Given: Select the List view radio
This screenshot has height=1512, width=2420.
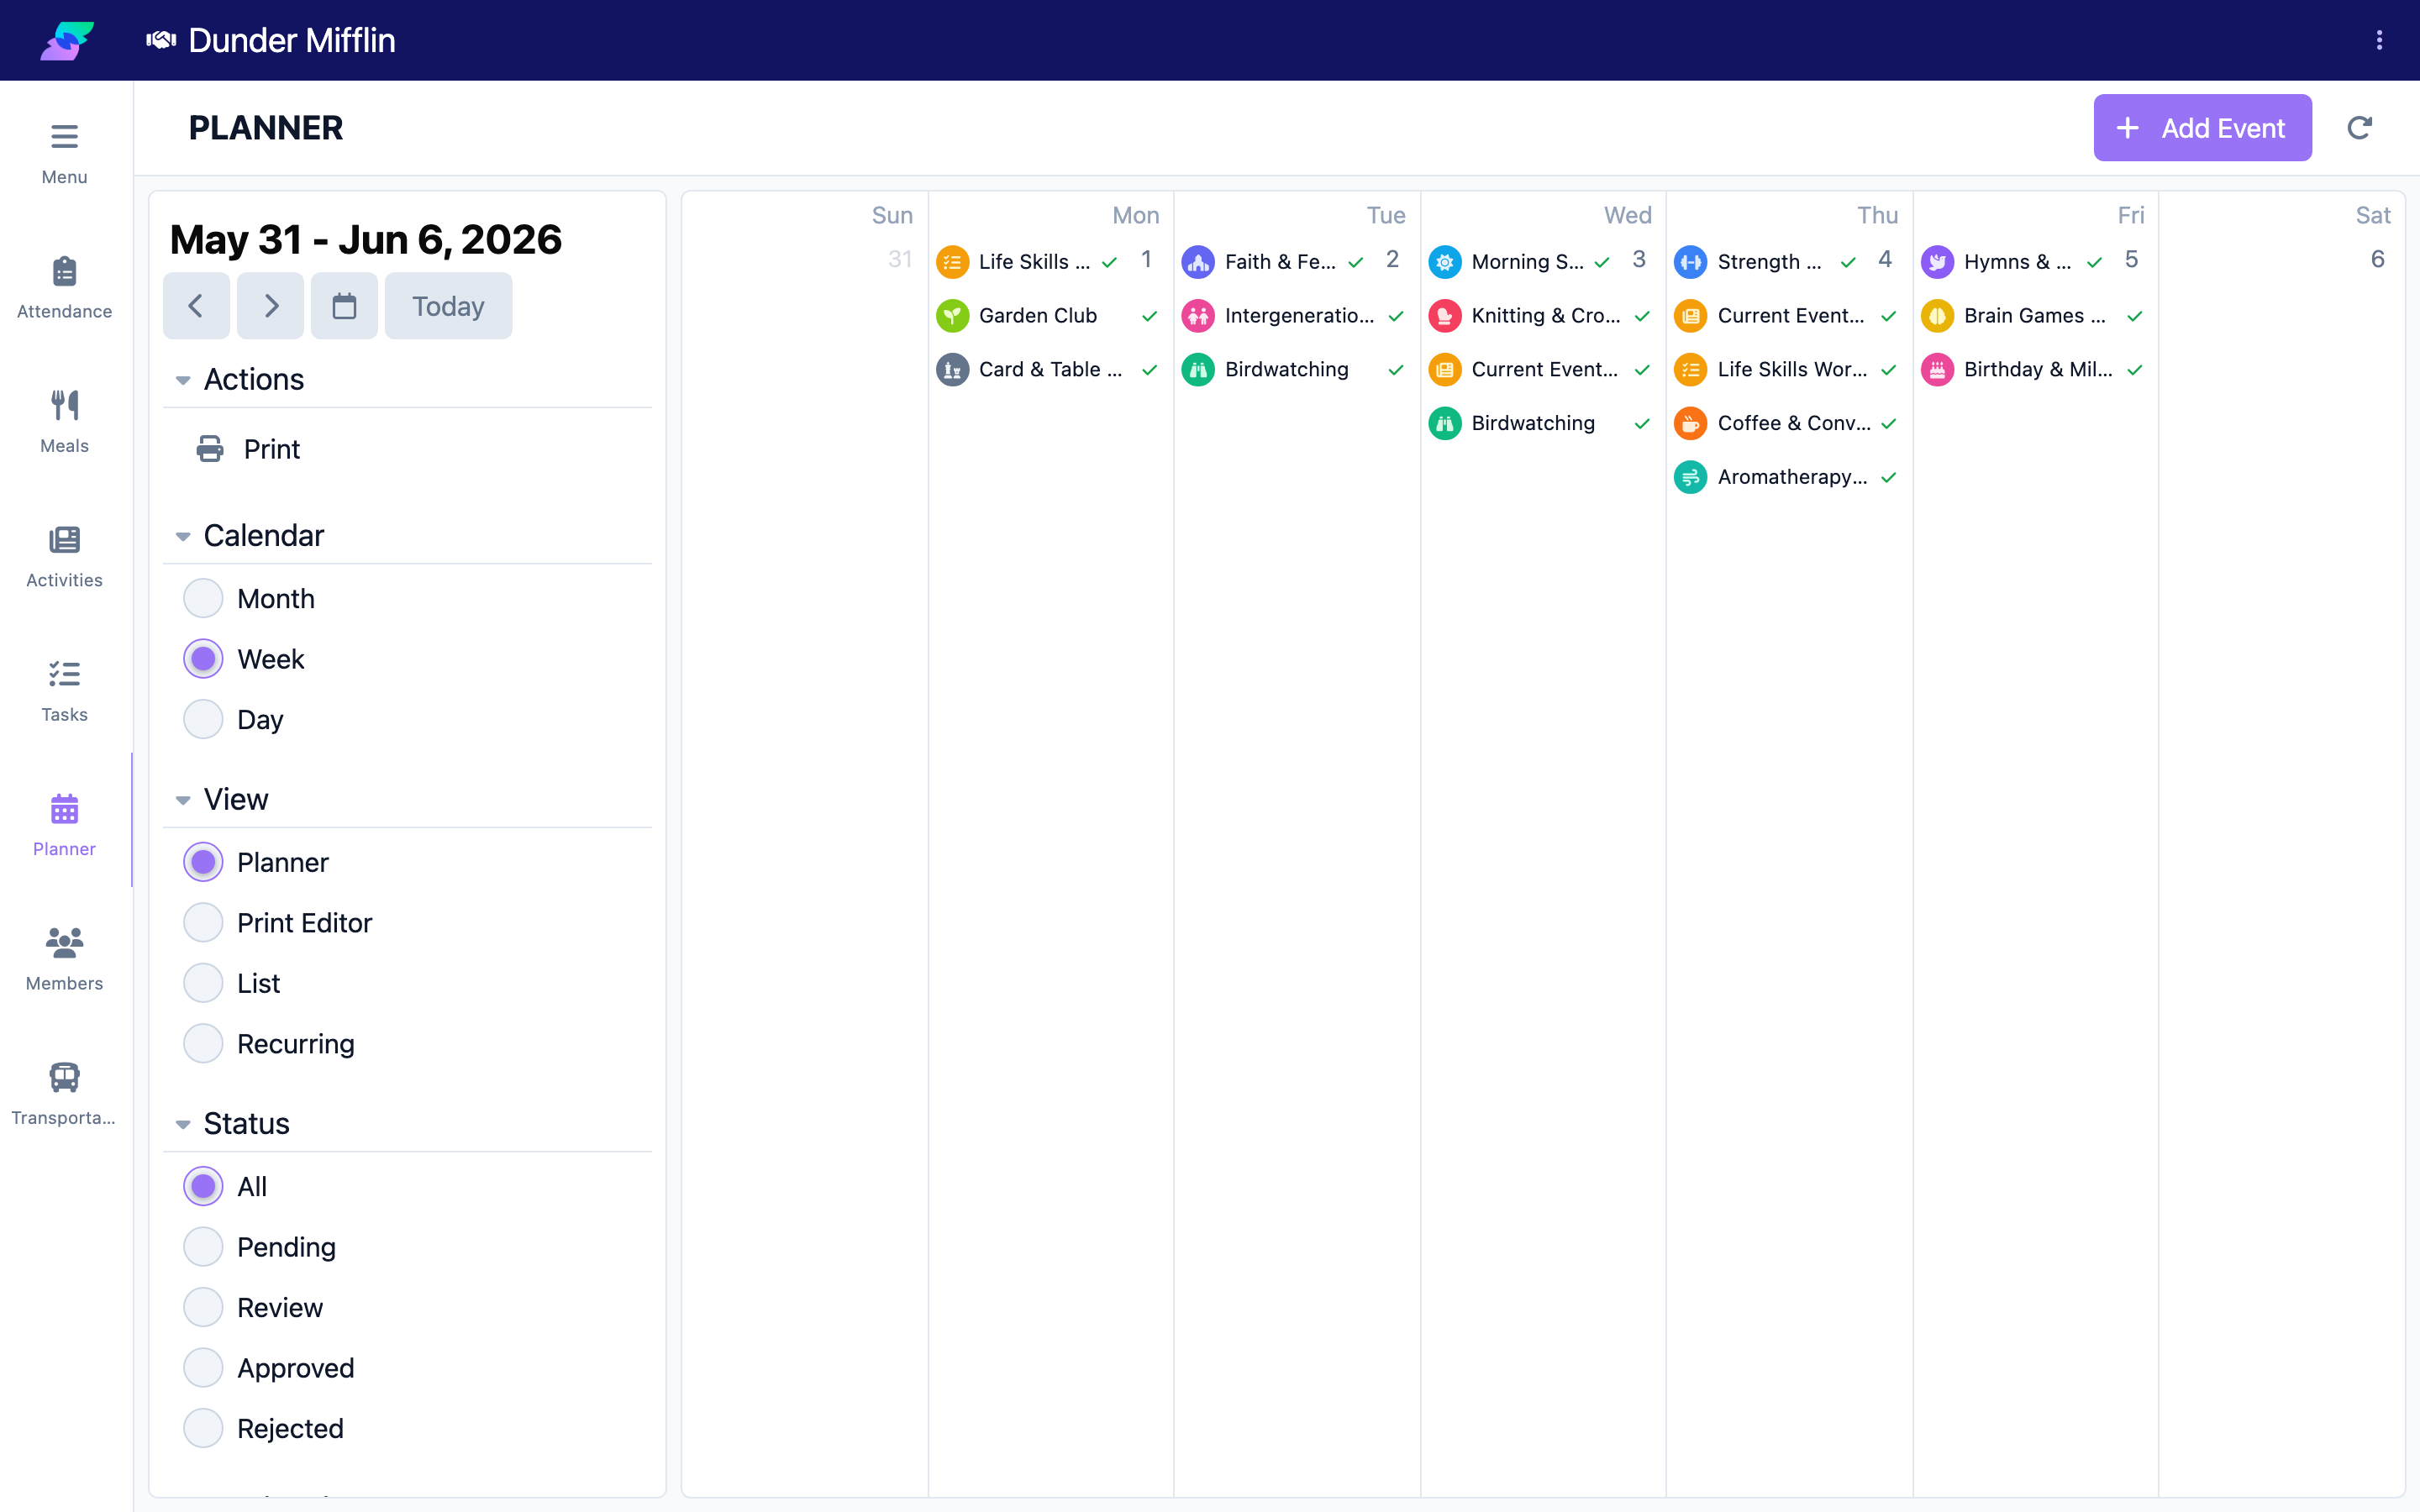Looking at the screenshot, I should click(203, 984).
